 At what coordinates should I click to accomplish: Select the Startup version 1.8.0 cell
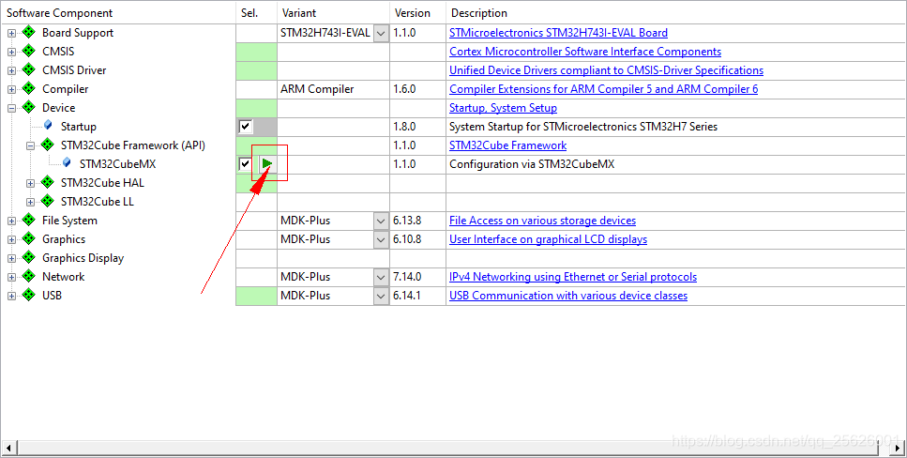point(417,126)
